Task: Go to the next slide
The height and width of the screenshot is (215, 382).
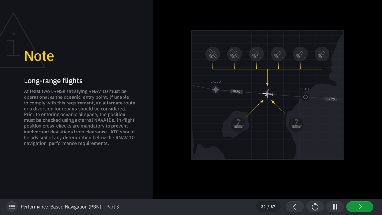Action: coord(360,207)
